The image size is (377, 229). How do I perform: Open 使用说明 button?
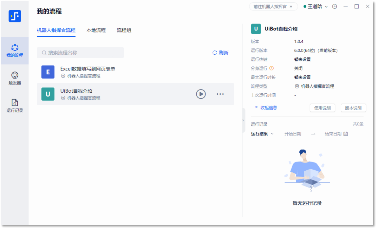[322, 108]
